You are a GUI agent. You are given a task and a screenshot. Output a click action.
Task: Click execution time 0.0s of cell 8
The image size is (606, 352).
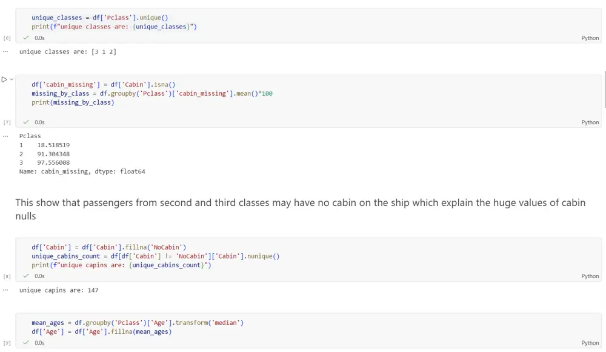39,276
